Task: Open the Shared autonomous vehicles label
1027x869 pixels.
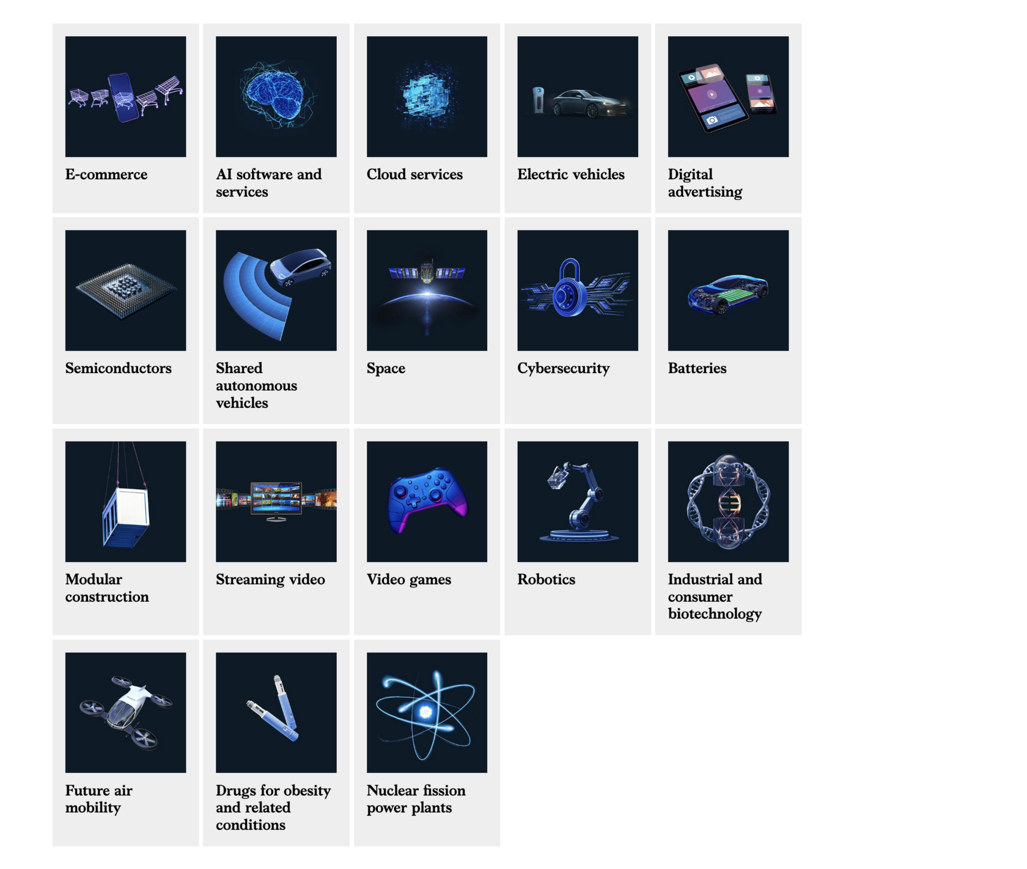Action: point(257,386)
